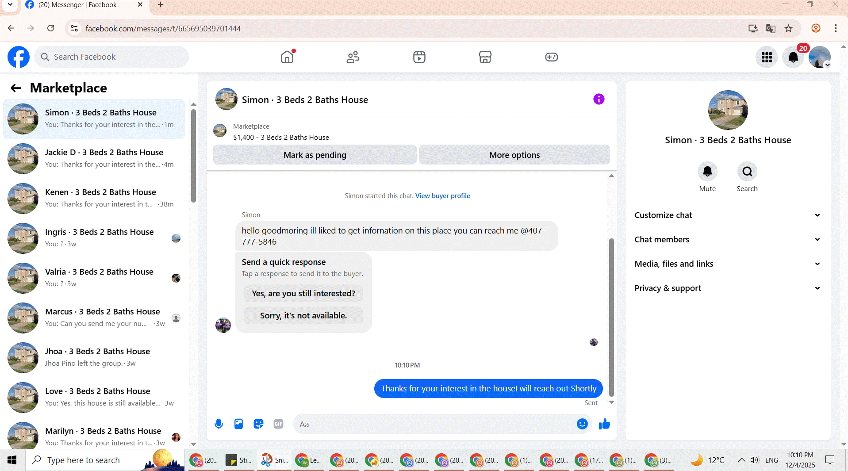Screen dimensions: 848x471
Task: Click View buyer profile link
Action: 442,196
